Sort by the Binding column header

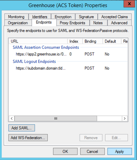click(93, 41)
